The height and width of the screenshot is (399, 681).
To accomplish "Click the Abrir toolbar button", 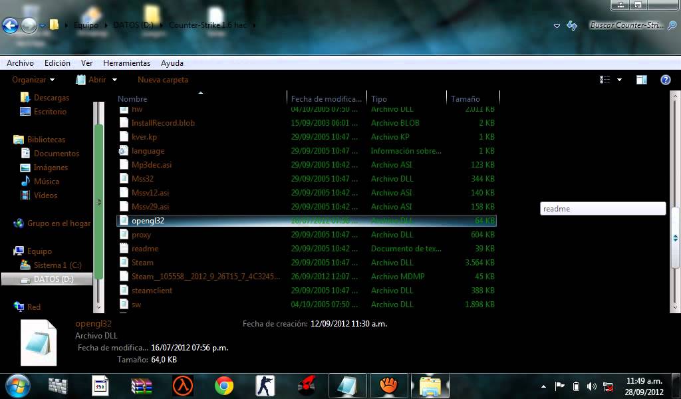I will (x=91, y=80).
